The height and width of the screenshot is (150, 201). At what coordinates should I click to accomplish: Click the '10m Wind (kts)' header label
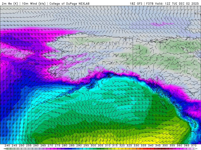34,3
